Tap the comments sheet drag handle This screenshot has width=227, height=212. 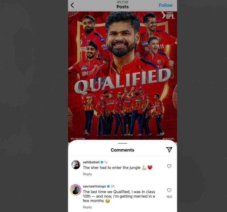[x=123, y=143]
